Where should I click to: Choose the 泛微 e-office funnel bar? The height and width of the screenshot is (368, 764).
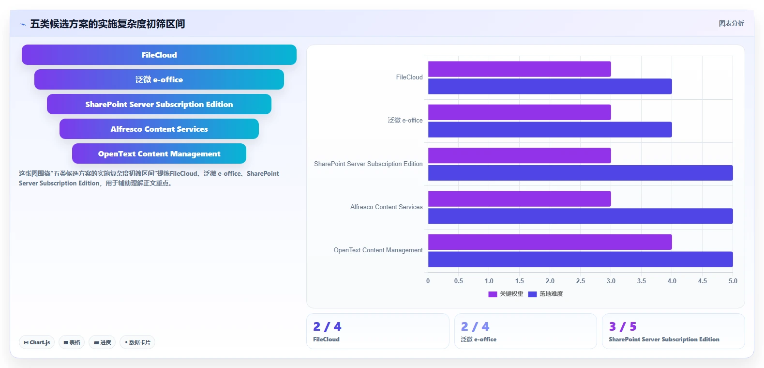coord(159,79)
